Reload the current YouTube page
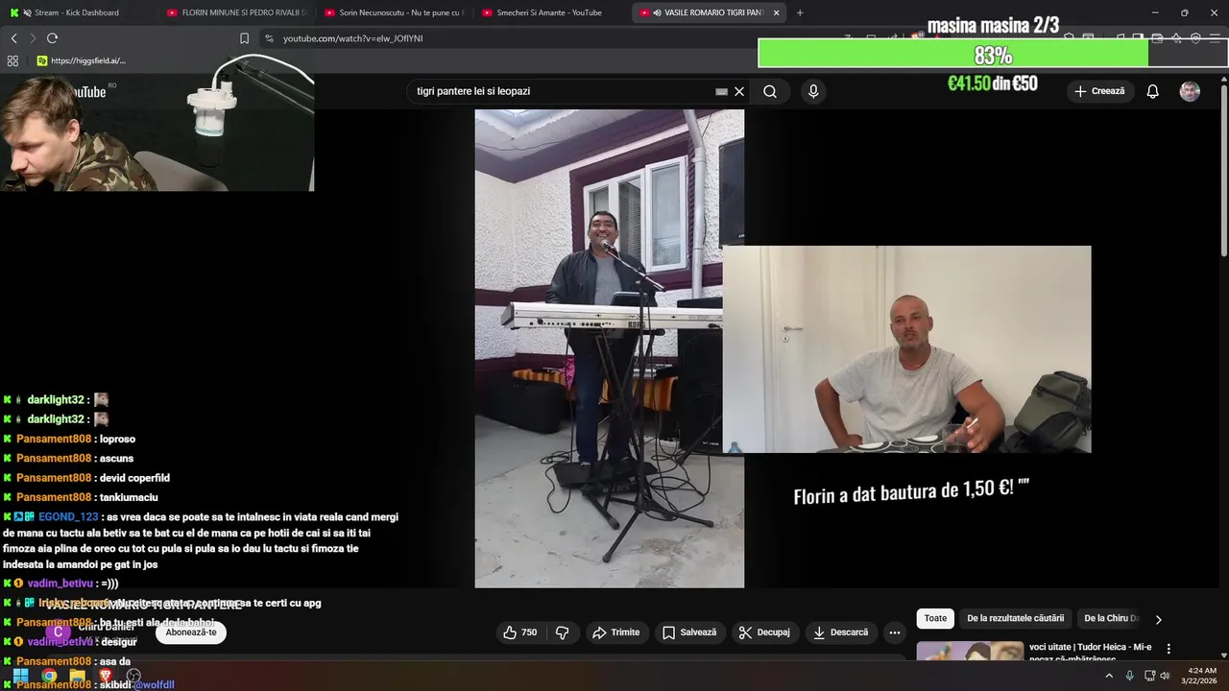 52,38
